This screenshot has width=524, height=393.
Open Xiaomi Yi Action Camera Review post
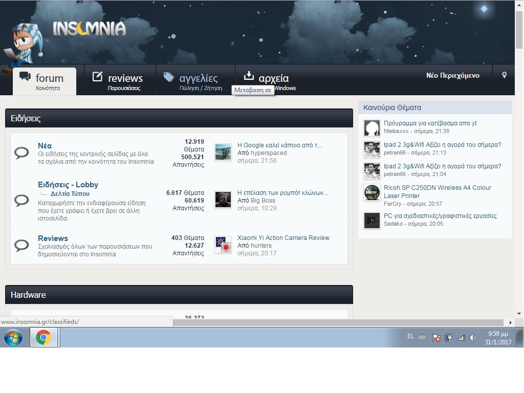(283, 238)
